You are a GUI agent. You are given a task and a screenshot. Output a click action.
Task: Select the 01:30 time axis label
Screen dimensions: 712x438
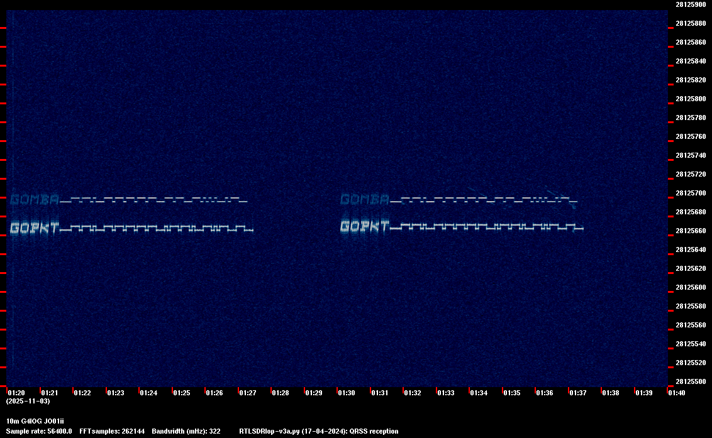click(x=347, y=393)
